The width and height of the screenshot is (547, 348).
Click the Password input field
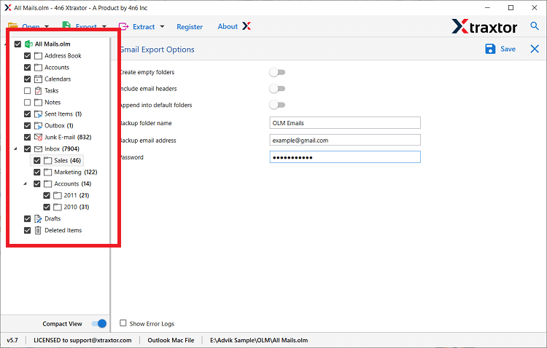click(x=345, y=157)
